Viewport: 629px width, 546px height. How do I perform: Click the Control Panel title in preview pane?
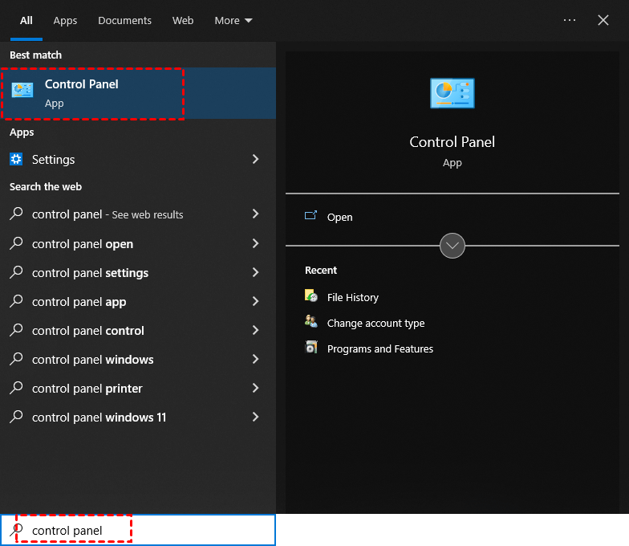452,142
